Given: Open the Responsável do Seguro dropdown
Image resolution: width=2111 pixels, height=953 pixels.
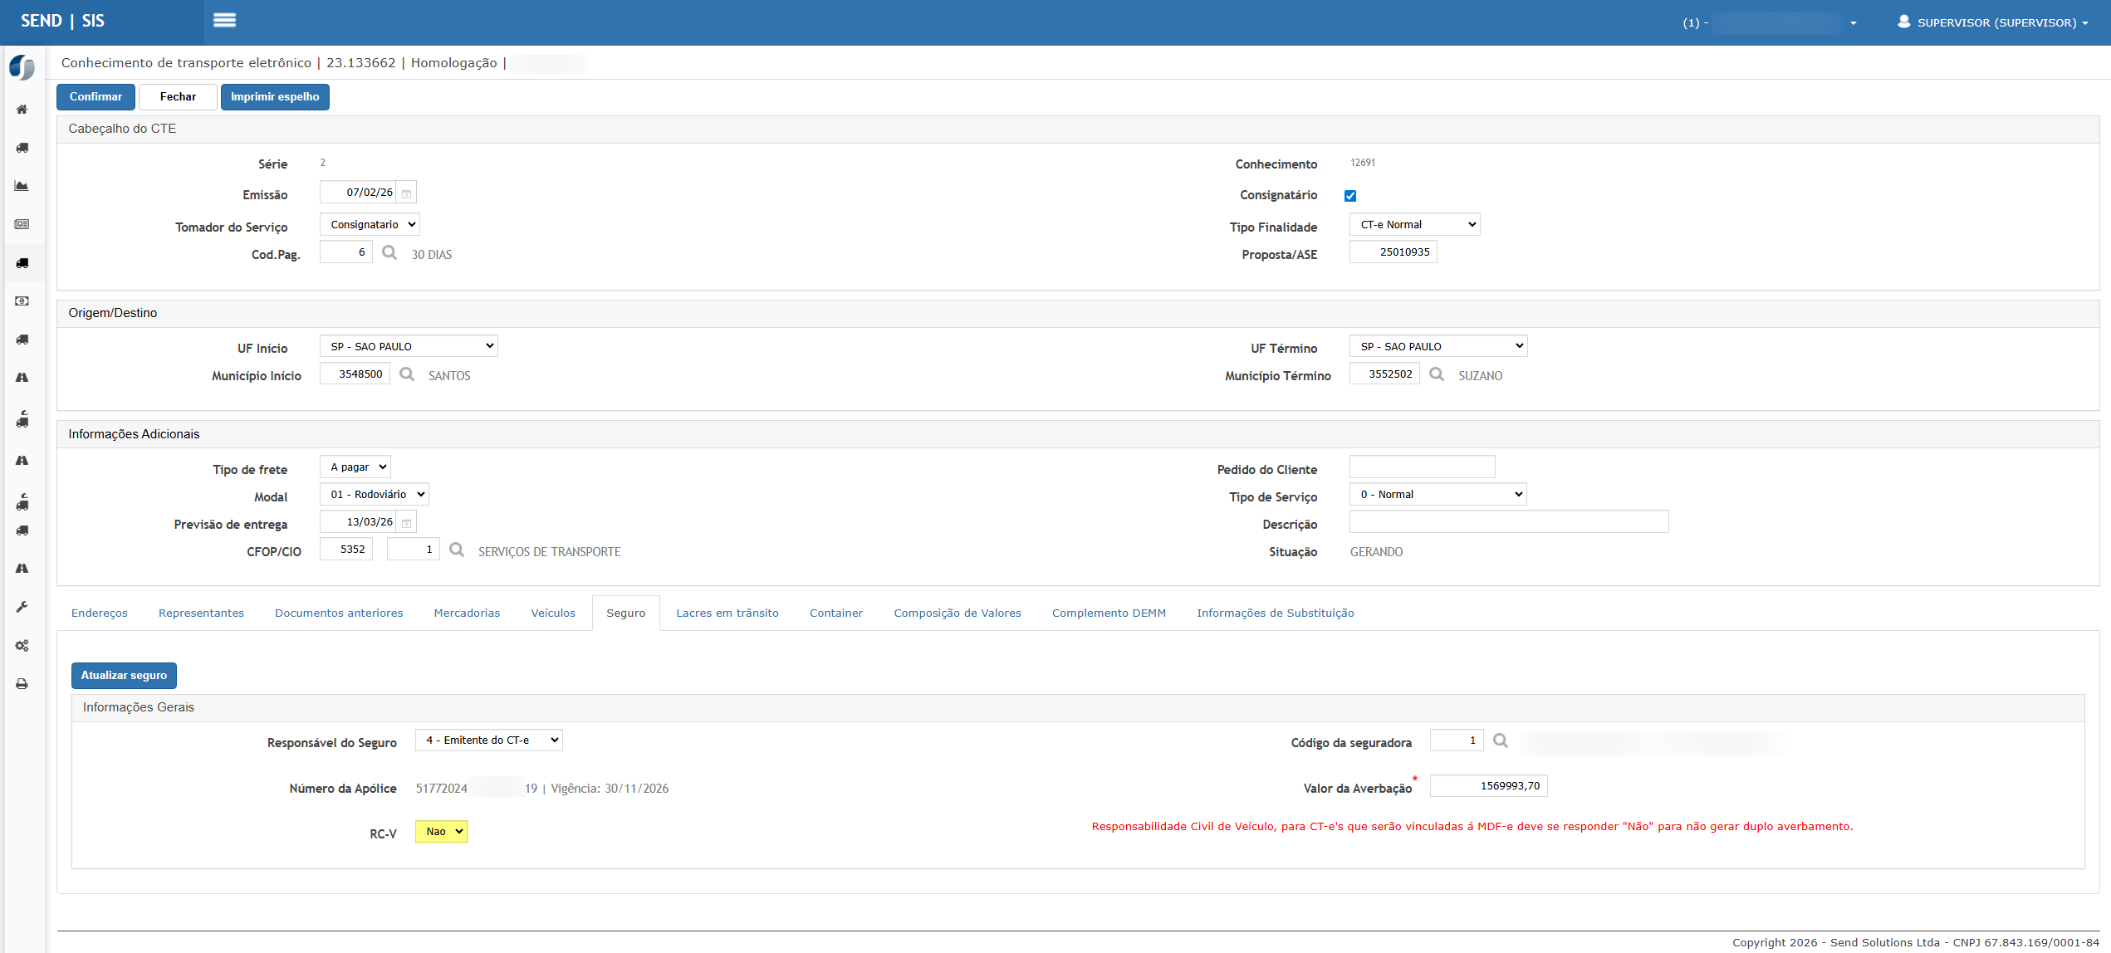Looking at the screenshot, I should point(488,740).
